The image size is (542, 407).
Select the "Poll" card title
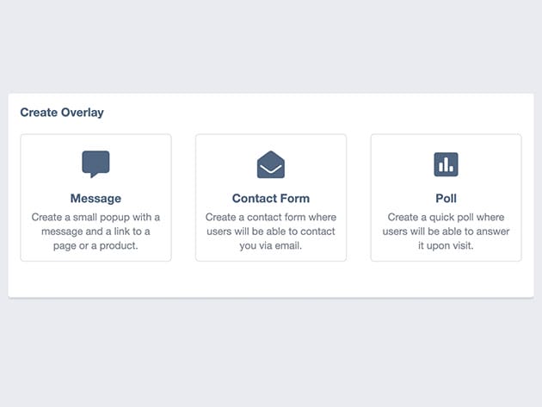446,199
